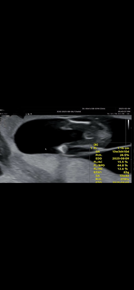Image resolution: width=134 pixels, height=290 pixels.
Task: Select the FL 1.16 cm measurement row
Action: [x=110, y=148]
